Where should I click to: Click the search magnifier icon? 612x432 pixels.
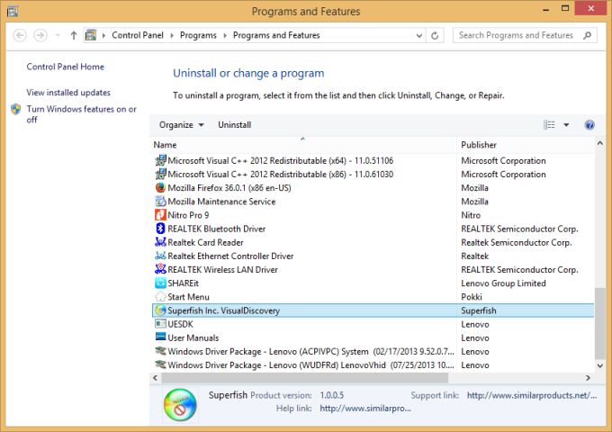(587, 35)
